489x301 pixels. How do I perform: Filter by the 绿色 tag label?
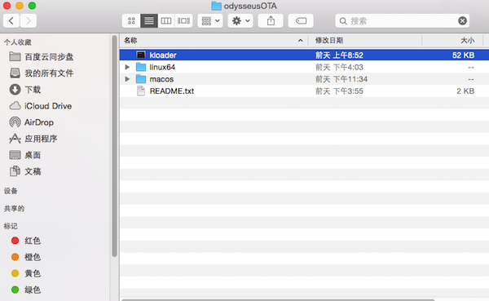33,290
